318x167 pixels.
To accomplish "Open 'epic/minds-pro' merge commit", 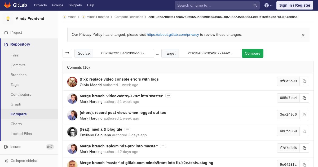I will click(x=119, y=146).
